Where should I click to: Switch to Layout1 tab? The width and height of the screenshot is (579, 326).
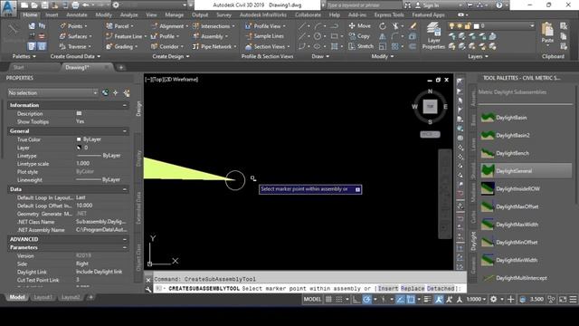pyautogui.click(x=43, y=297)
